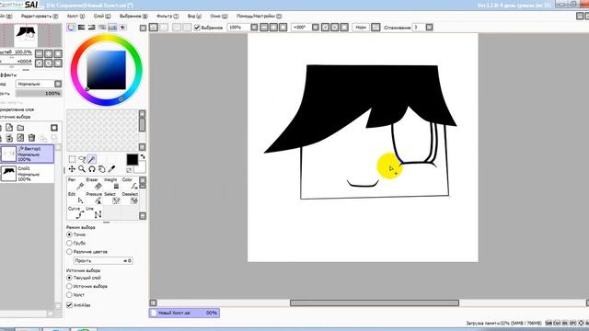
Task: Select Текущий слой as source
Action: (x=69, y=278)
